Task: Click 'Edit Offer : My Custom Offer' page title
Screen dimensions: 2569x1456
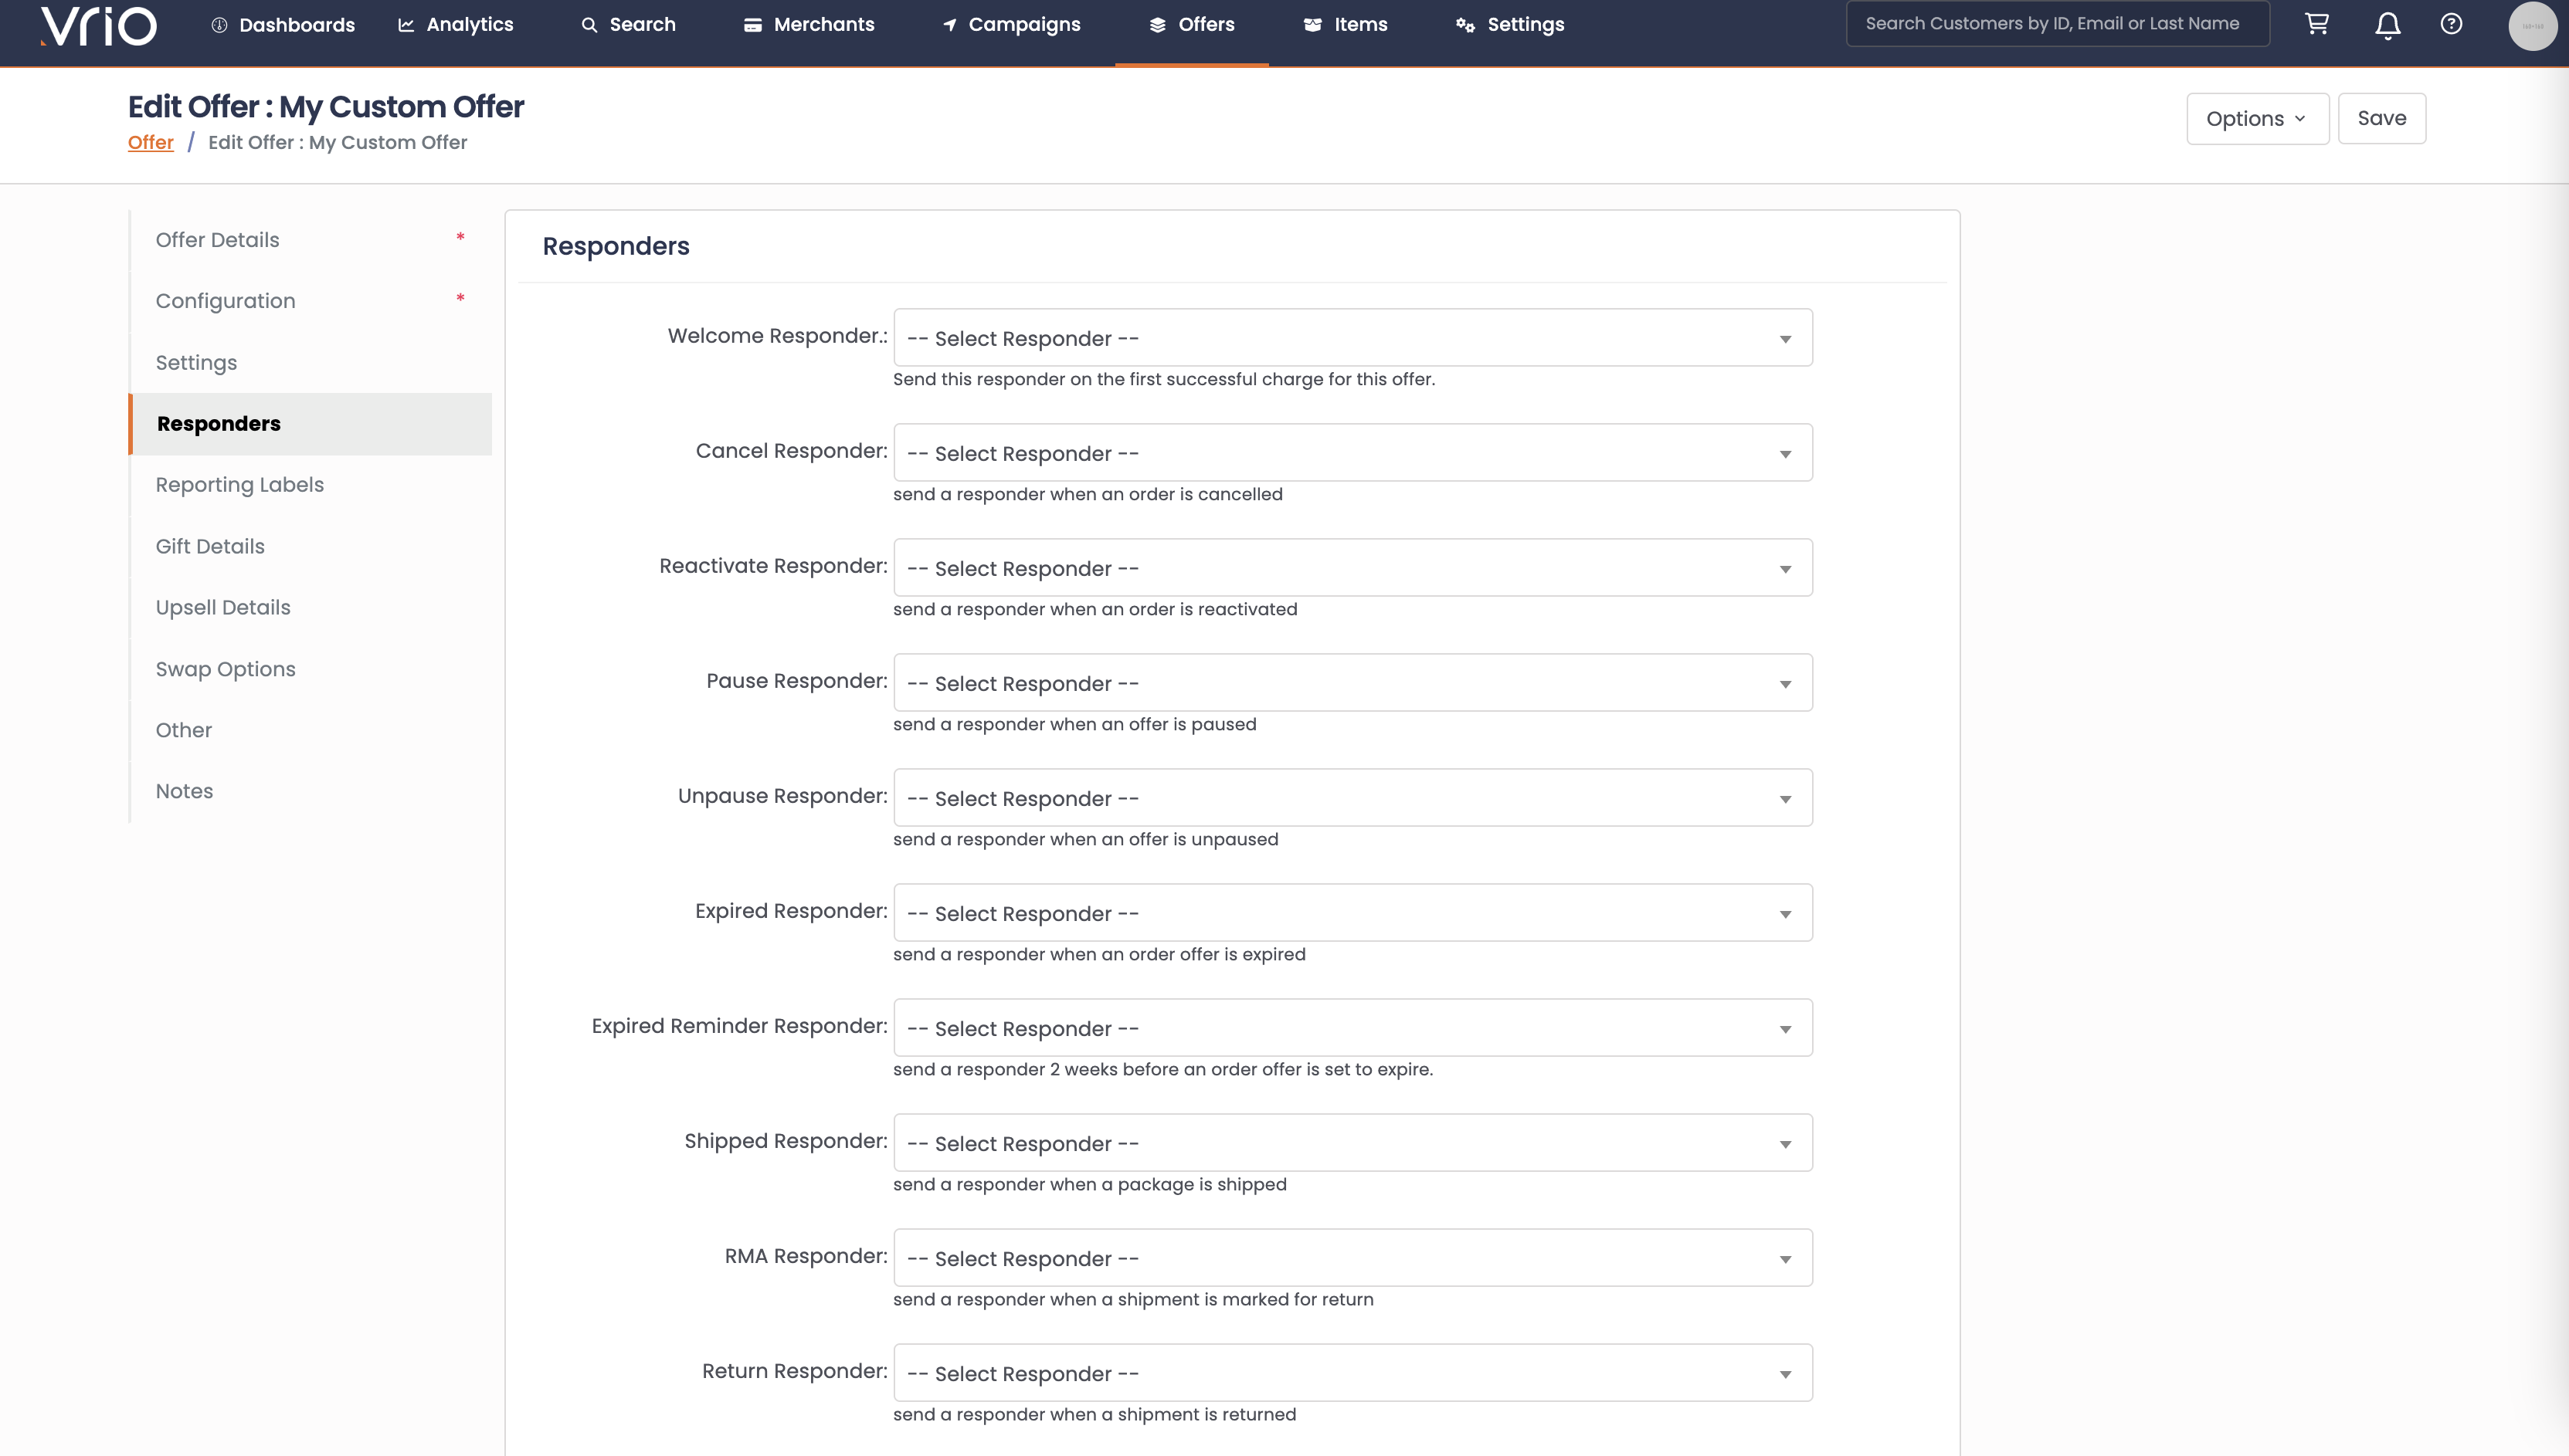Action: click(x=325, y=106)
